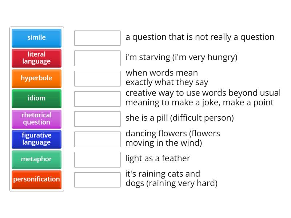The height and width of the screenshot is (218, 291).
Task: Select the personification tile
Action: (36, 179)
